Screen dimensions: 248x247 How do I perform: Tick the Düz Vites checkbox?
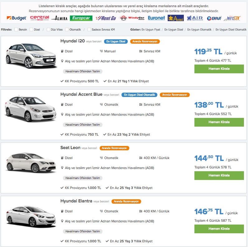pyautogui.click(x=48, y=29)
